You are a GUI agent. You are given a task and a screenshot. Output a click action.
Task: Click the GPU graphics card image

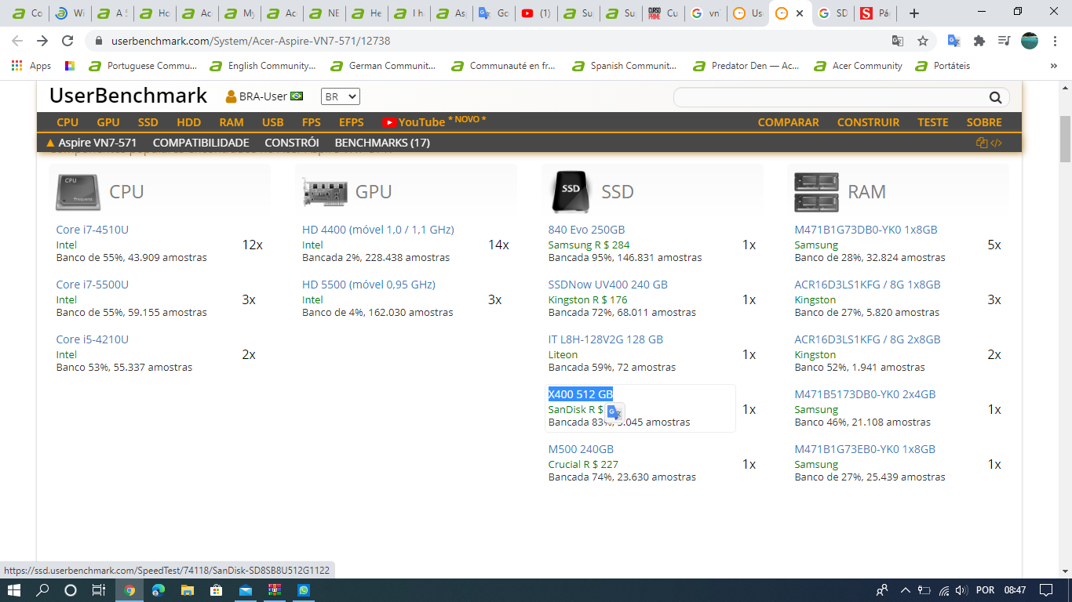coord(324,192)
